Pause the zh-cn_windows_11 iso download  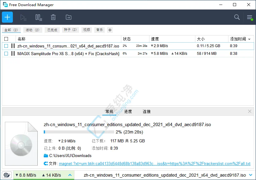[13, 46]
